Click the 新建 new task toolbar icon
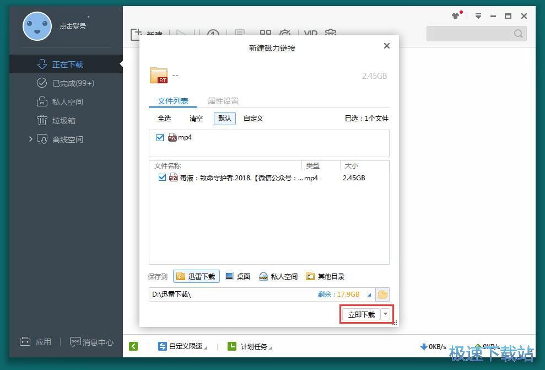This screenshot has height=370, width=545. 136,34
